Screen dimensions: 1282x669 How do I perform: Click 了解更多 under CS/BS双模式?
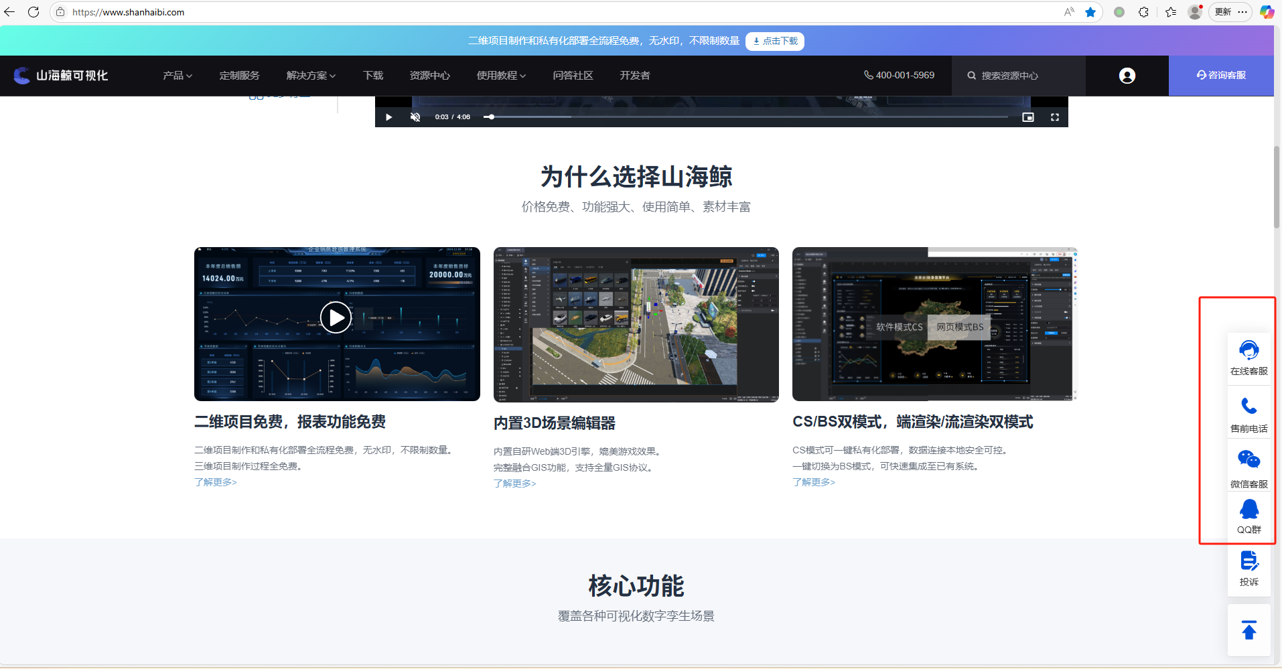814,482
